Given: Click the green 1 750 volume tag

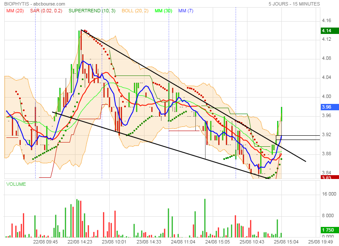Looking at the screenshot, I should click(330, 230).
